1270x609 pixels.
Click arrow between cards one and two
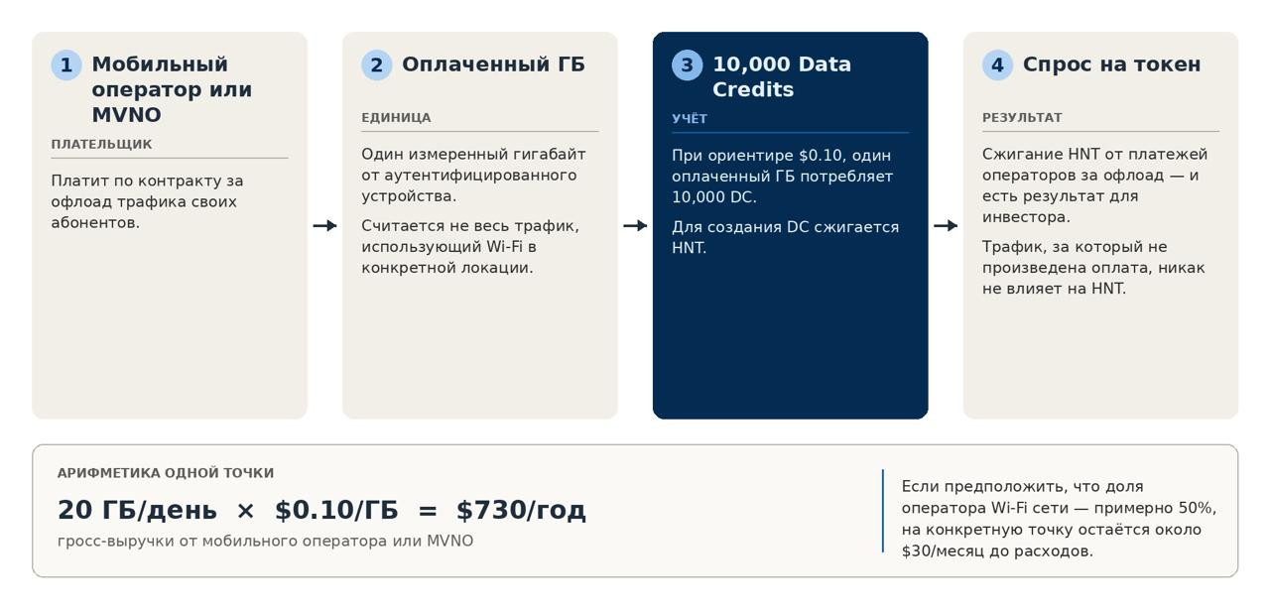pyautogui.click(x=325, y=226)
